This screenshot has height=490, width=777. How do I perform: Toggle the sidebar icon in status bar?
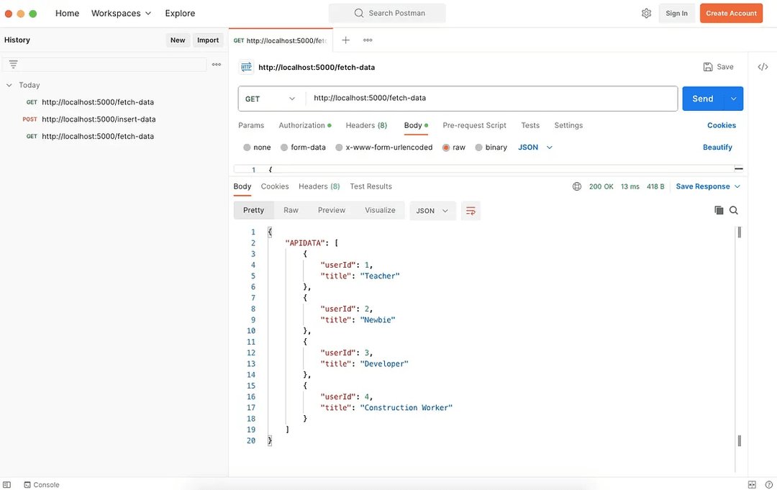pyautogui.click(x=6, y=485)
